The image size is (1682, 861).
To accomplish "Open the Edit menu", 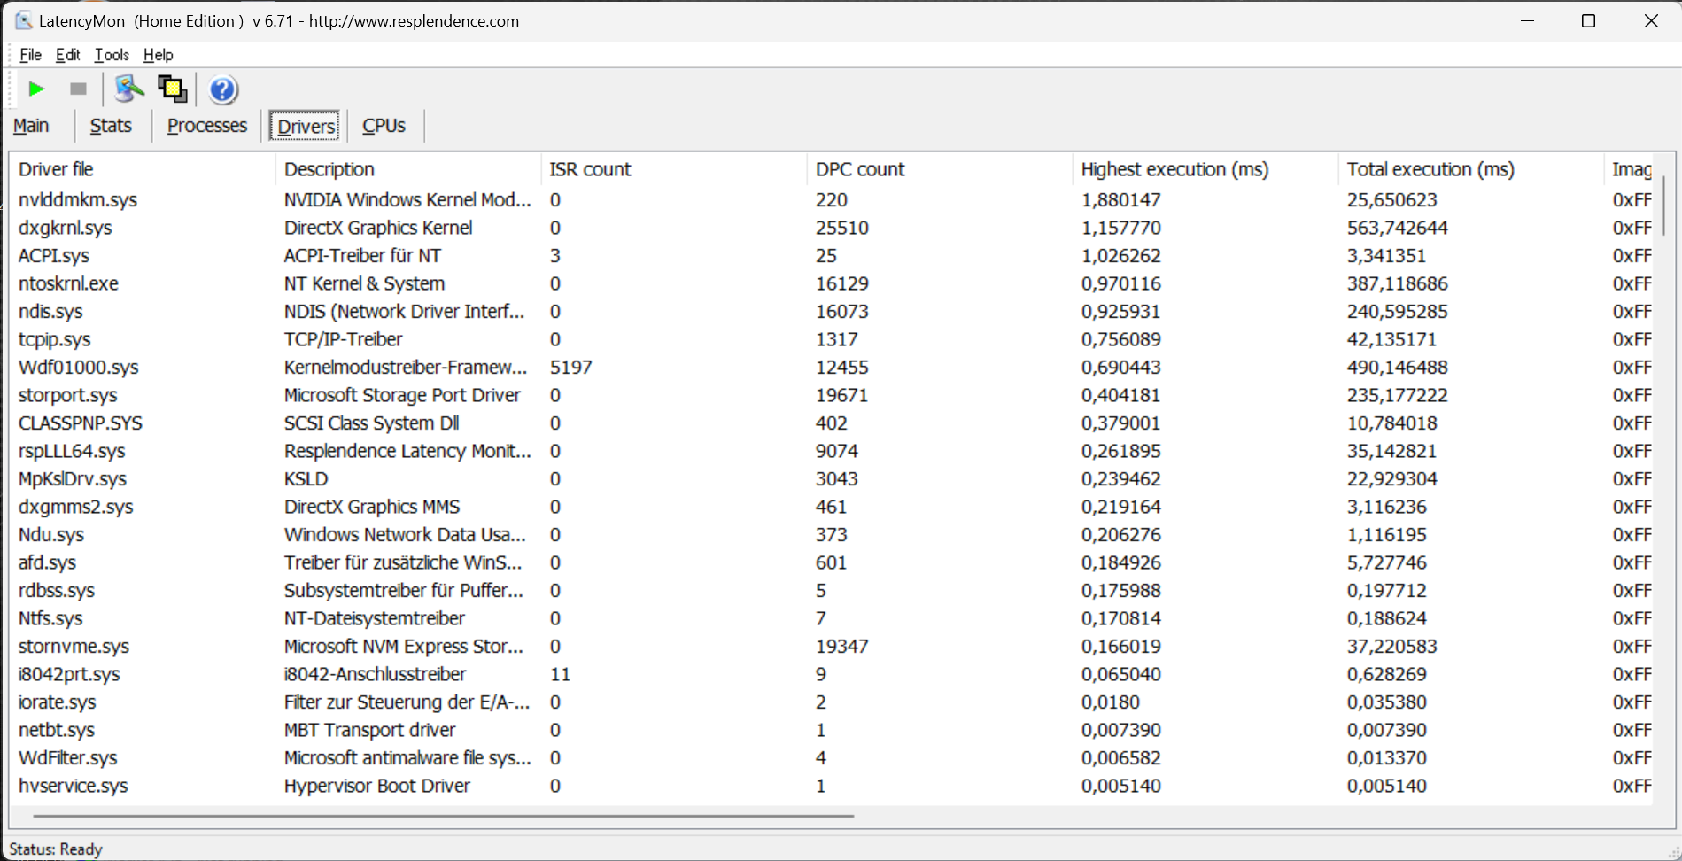I will pos(67,55).
